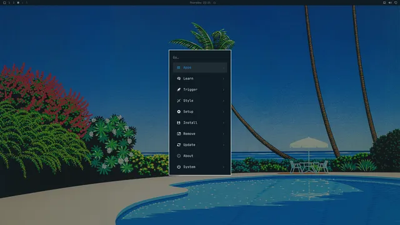
Task: Click the Update refresh arrows icon
Action: (179, 145)
